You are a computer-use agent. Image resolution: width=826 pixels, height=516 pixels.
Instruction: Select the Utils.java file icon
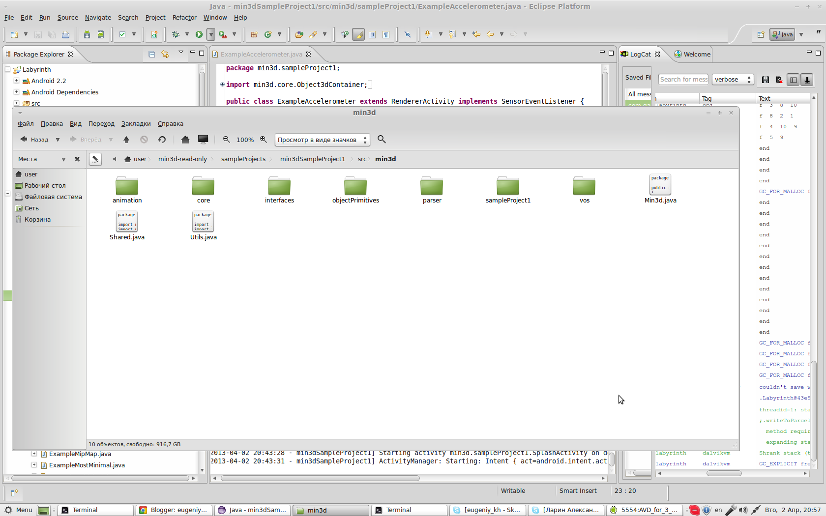(x=203, y=222)
